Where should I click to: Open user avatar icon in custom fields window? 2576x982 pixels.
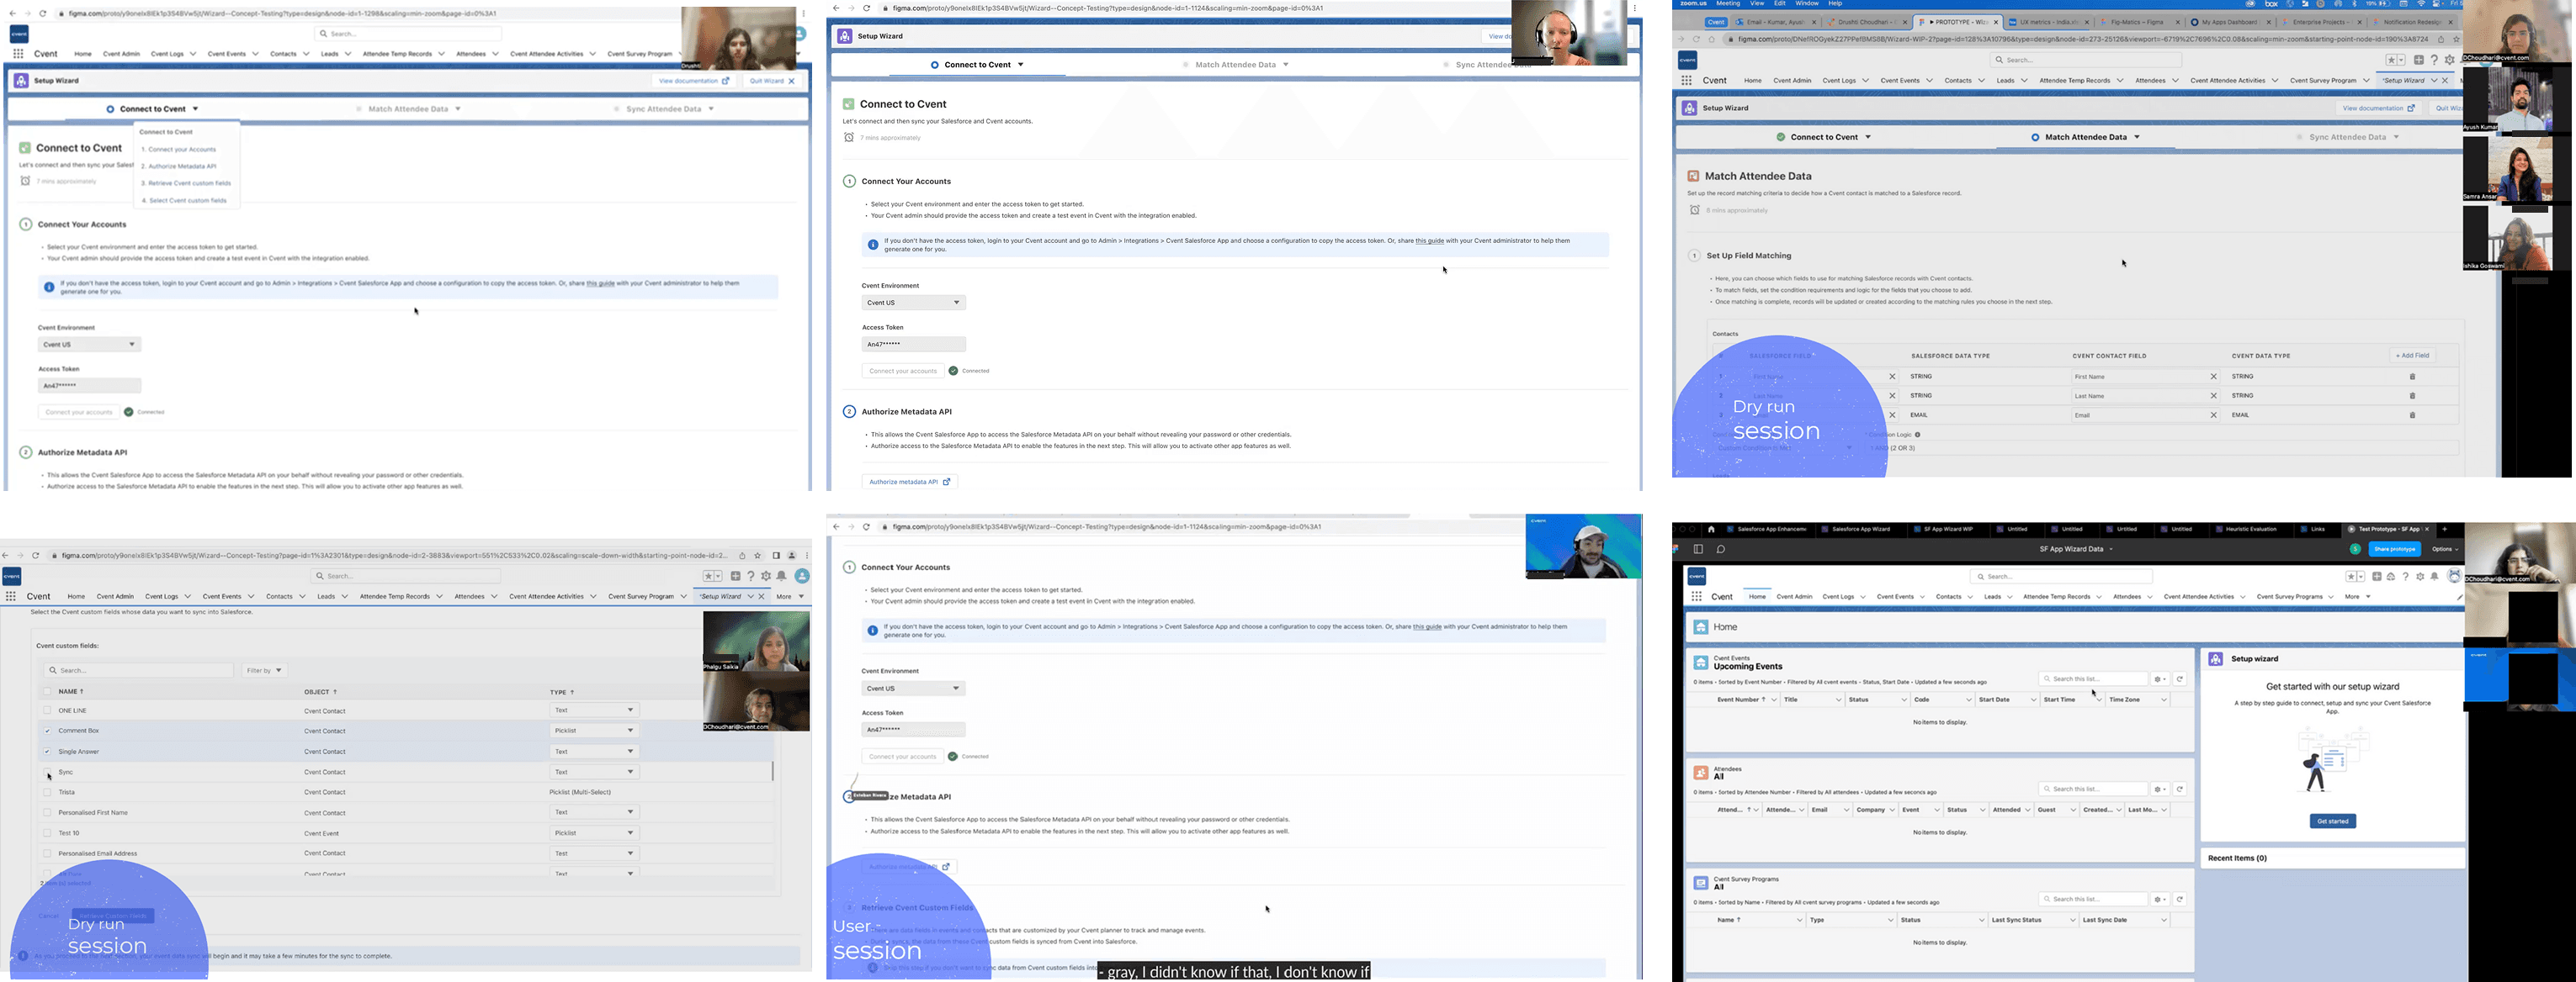point(801,577)
